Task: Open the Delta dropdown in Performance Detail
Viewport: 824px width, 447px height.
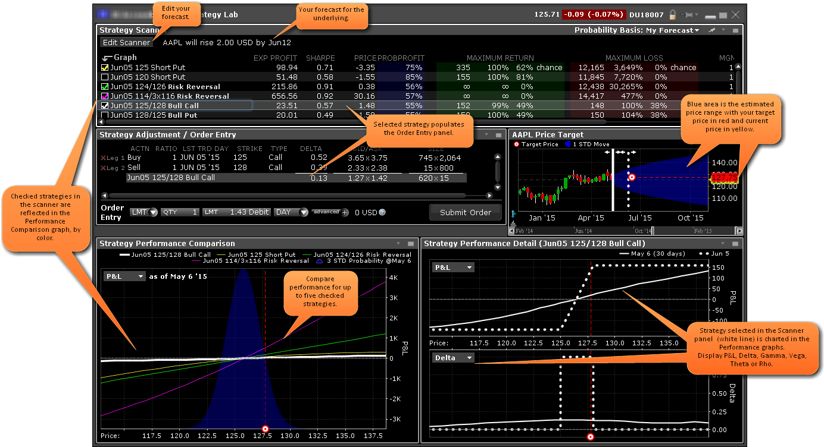Action: (453, 358)
